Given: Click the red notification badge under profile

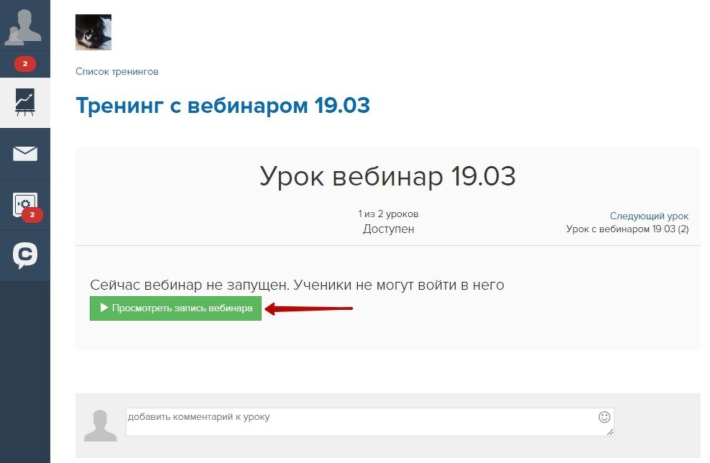Looking at the screenshot, I should (x=24, y=65).
